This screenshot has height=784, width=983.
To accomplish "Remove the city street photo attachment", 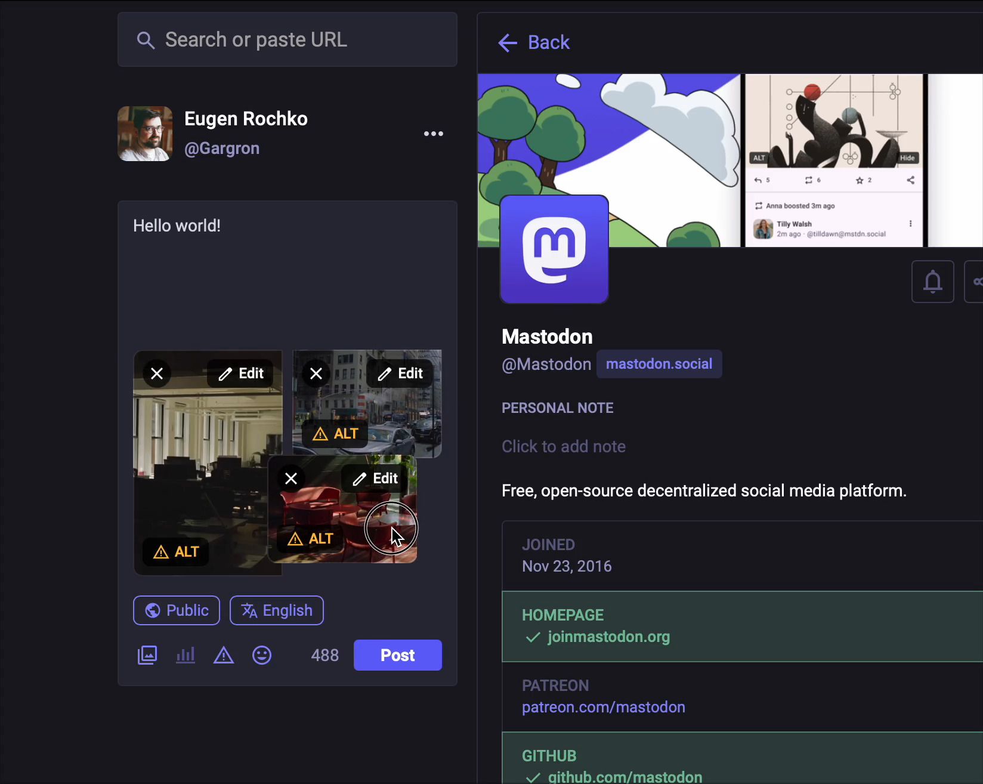I will [x=316, y=374].
